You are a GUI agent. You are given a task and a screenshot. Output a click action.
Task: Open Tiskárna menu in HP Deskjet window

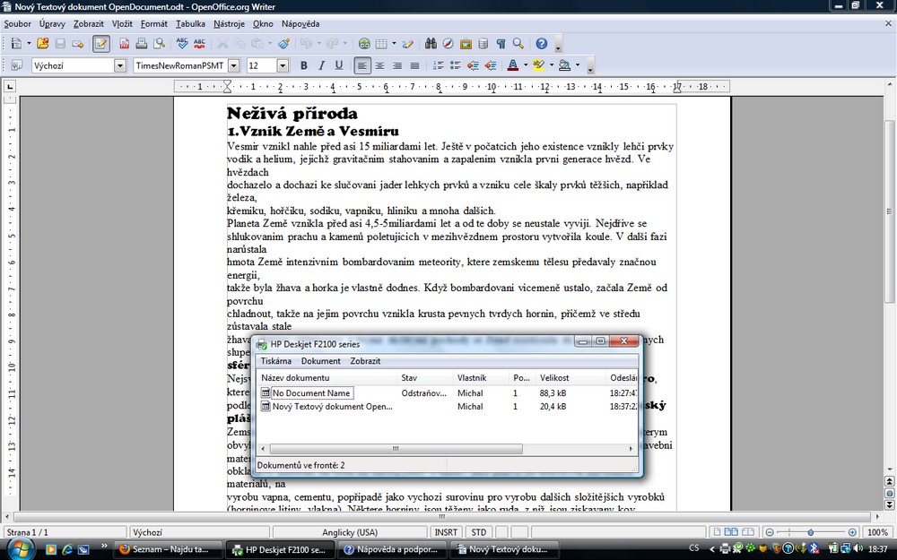click(x=275, y=361)
